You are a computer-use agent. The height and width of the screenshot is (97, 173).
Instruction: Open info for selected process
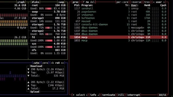[x=93, y=95]
